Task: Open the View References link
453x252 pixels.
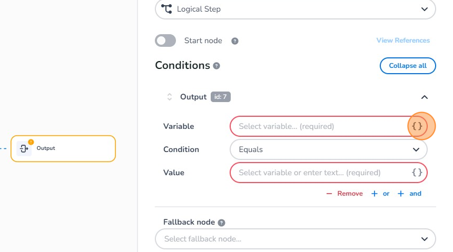Action: point(403,41)
